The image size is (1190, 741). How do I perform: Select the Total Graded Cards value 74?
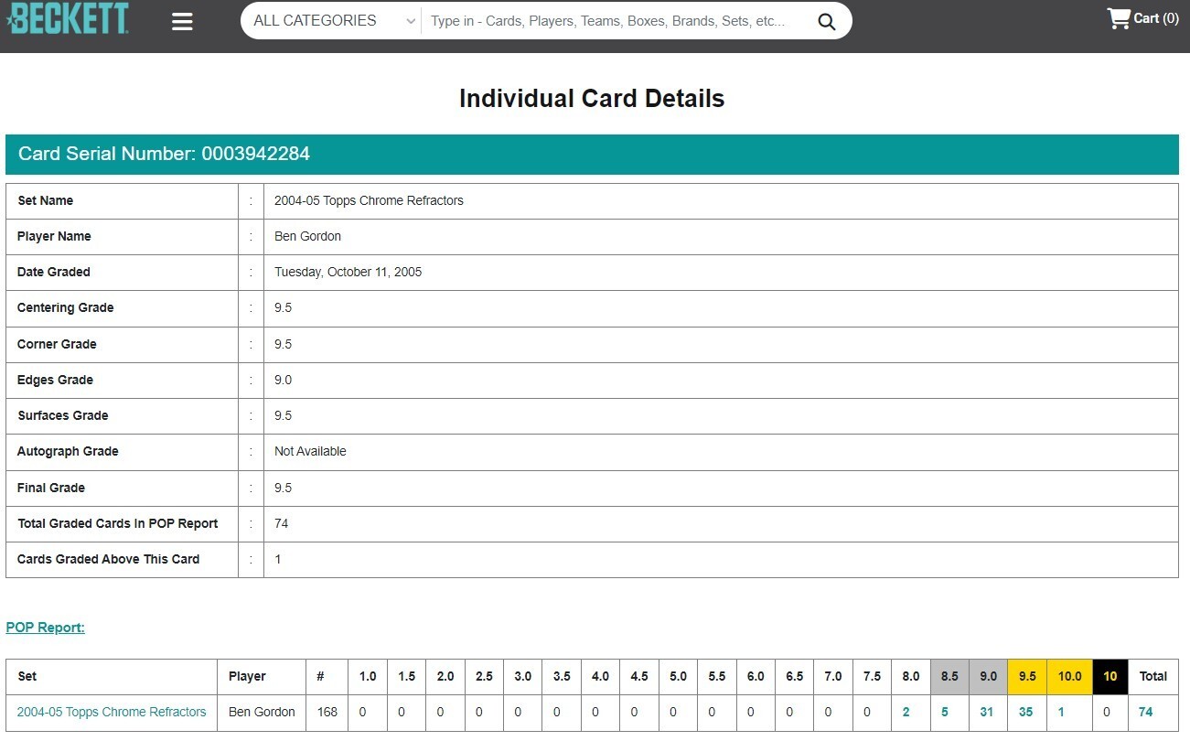click(x=282, y=523)
